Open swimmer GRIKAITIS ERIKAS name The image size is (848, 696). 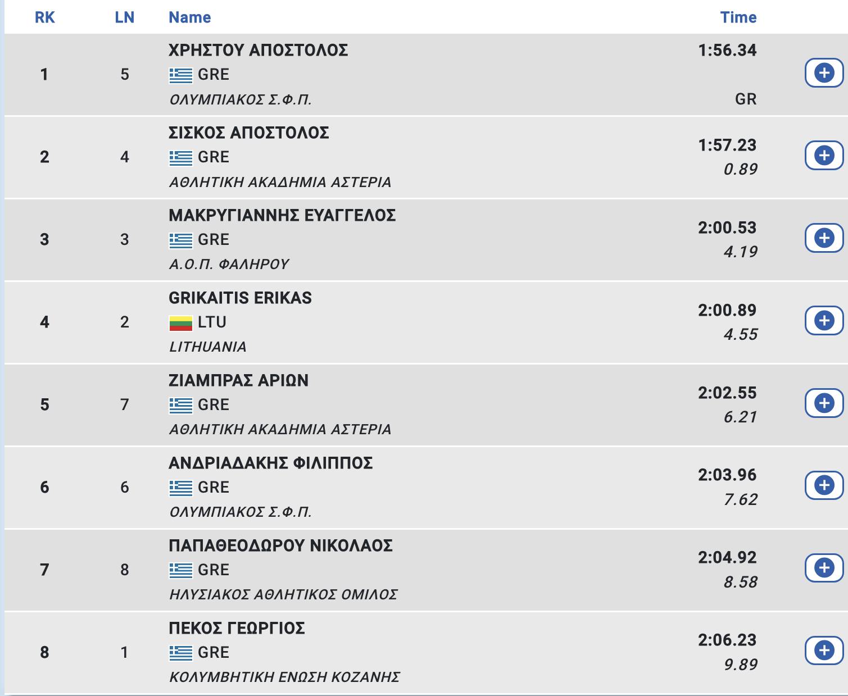click(241, 298)
